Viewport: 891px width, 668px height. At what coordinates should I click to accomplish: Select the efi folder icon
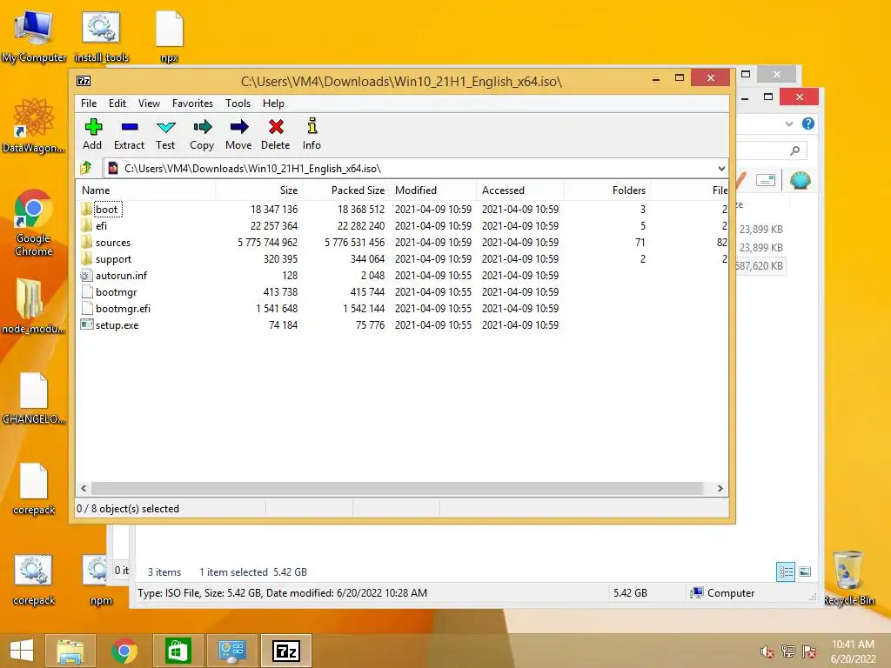(86, 225)
